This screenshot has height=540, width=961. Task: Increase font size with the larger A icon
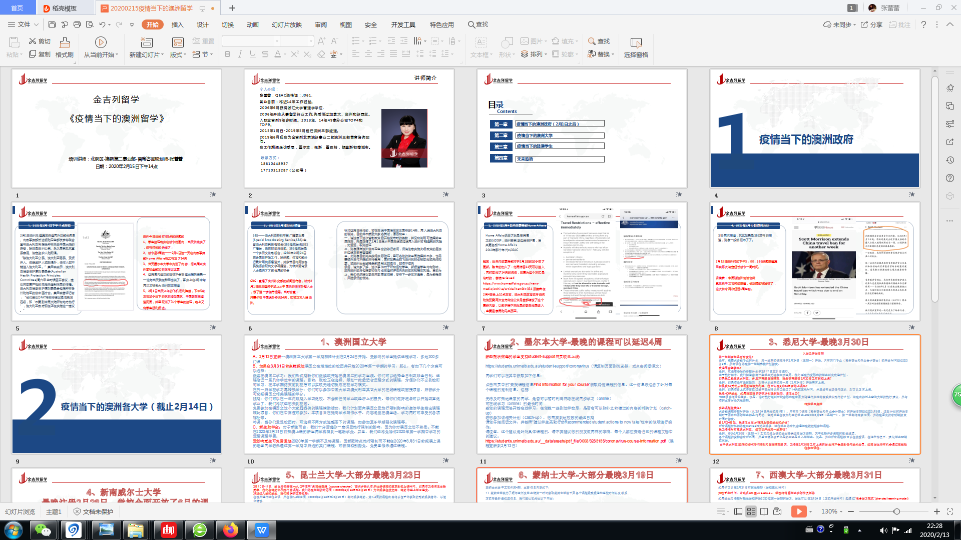pyautogui.click(x=322, y=41)
